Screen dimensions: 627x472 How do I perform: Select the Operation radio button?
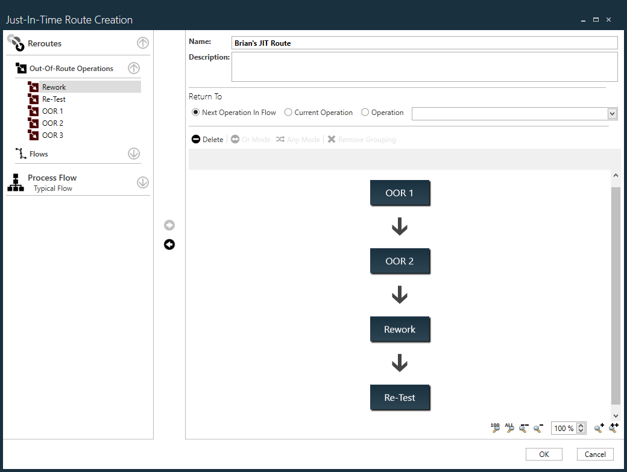pos(365,112)
